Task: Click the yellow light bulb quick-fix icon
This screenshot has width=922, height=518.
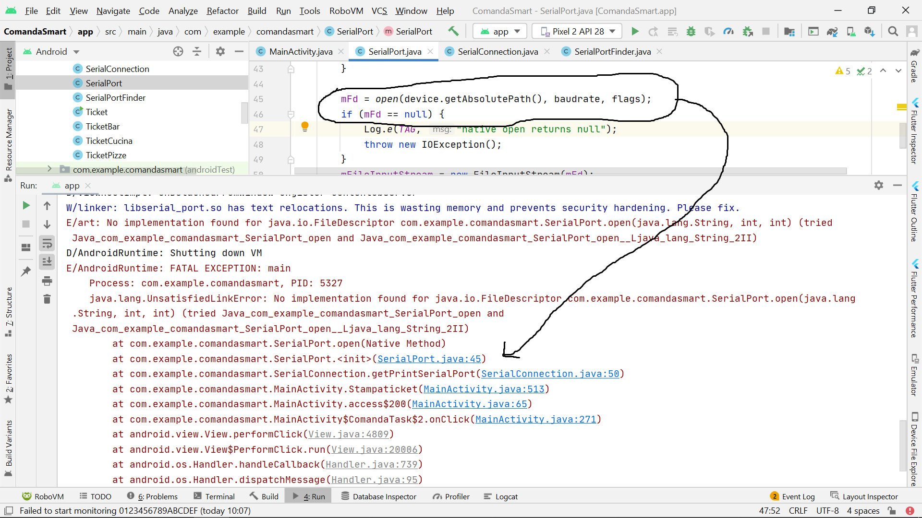Action: [304, 127]
